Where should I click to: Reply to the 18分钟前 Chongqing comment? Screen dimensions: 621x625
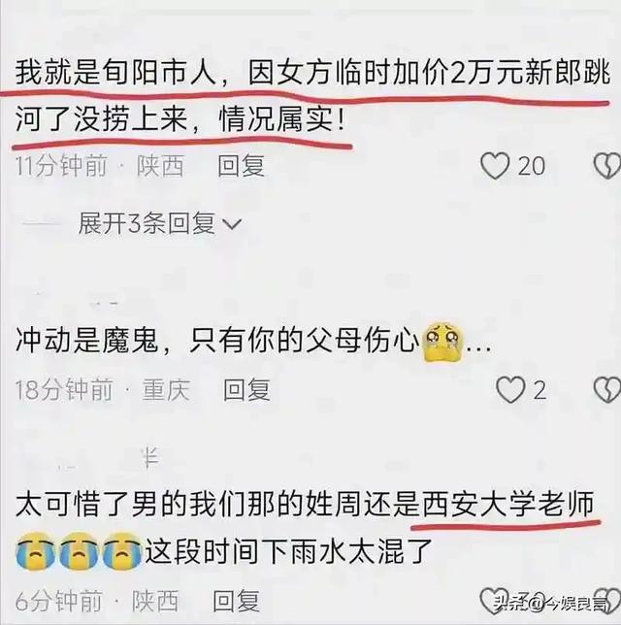tap(246, 389)
